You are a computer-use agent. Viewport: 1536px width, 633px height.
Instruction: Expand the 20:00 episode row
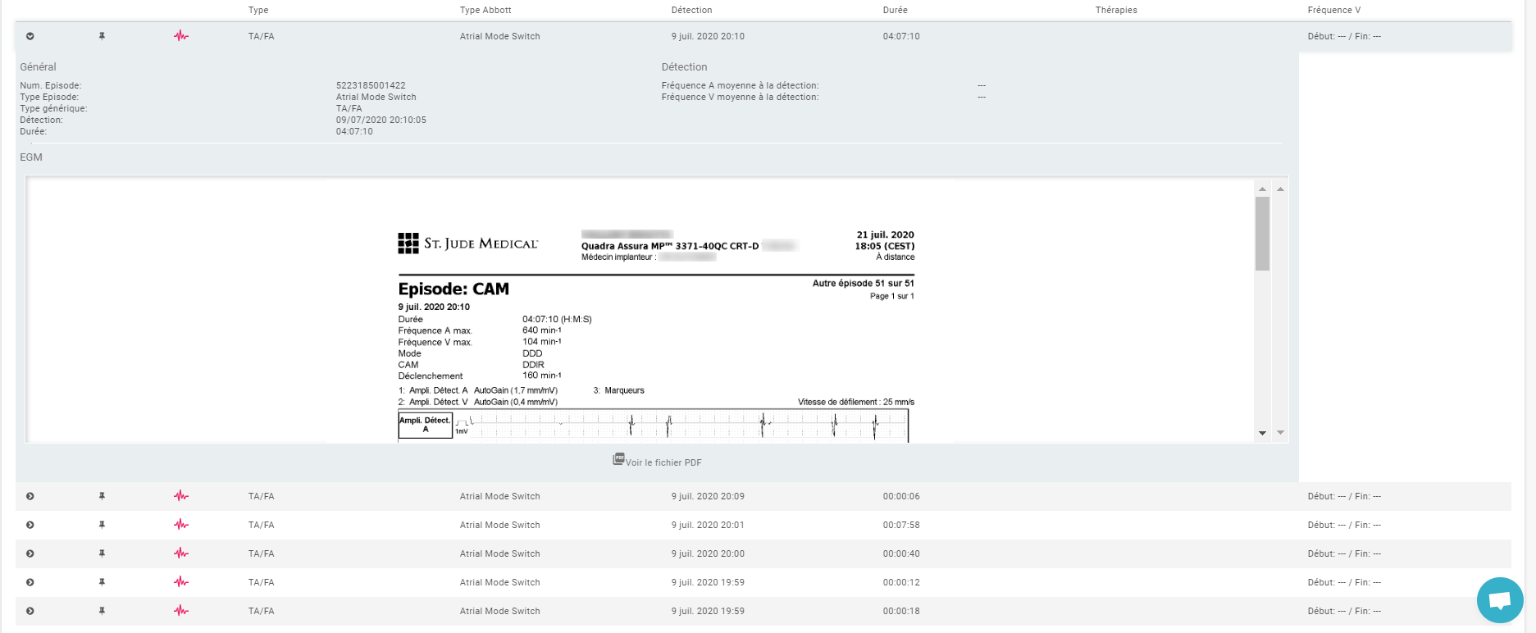pyautogui.click(x=30, y=553)
